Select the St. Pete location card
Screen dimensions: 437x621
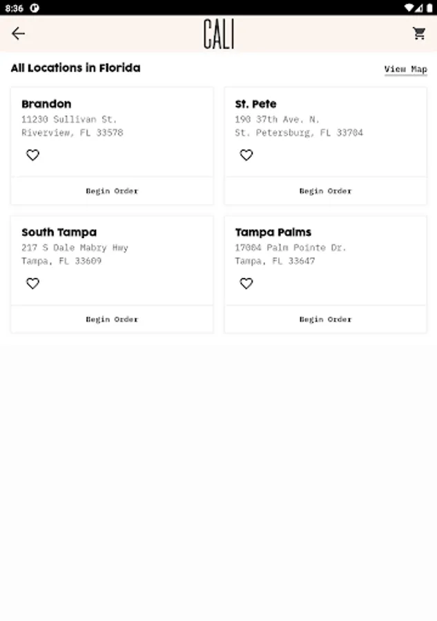point(325,124)
